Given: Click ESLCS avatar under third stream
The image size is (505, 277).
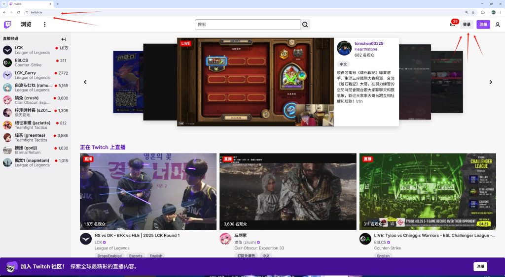Looking at the screenshot, I should click(x=365, y=239).
